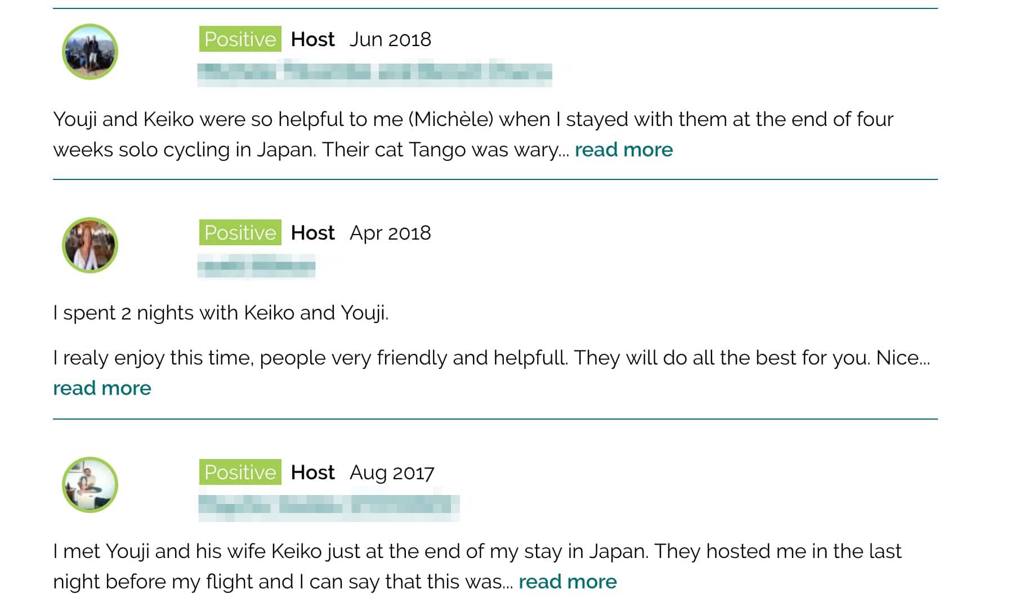This screenshot has width=1010, height=603.
Task: Expand the review about cat Tango with read more
Action: pos(623,150)
